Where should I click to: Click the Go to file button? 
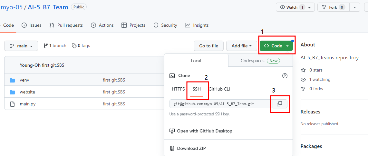click(208, 46)
